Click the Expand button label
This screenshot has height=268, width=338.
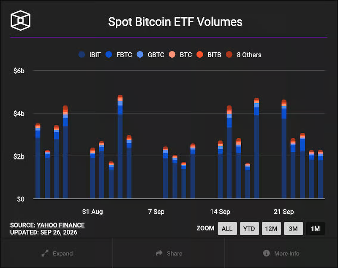63,253
